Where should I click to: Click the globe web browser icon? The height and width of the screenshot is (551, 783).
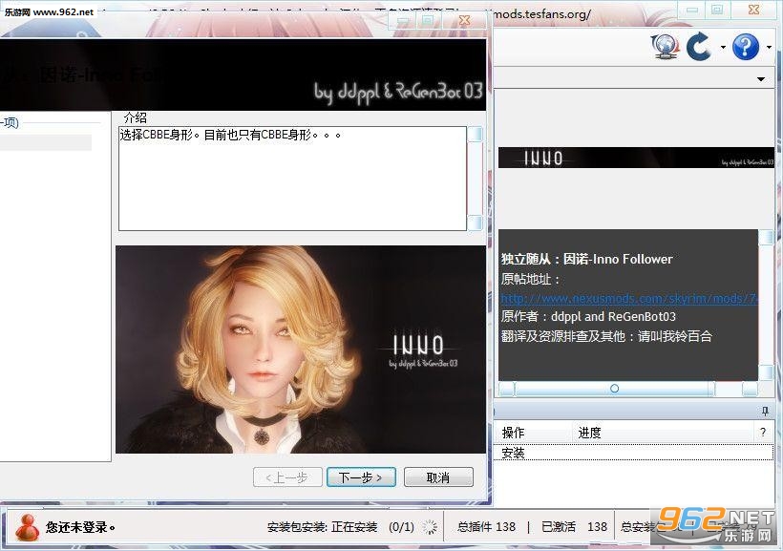[666, 47]
